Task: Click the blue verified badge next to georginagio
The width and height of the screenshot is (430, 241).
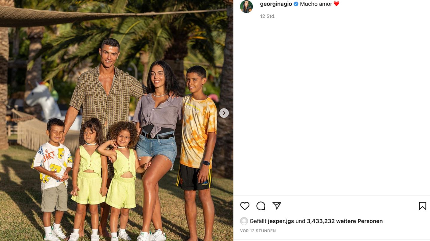Action: (x=296, y=4)
